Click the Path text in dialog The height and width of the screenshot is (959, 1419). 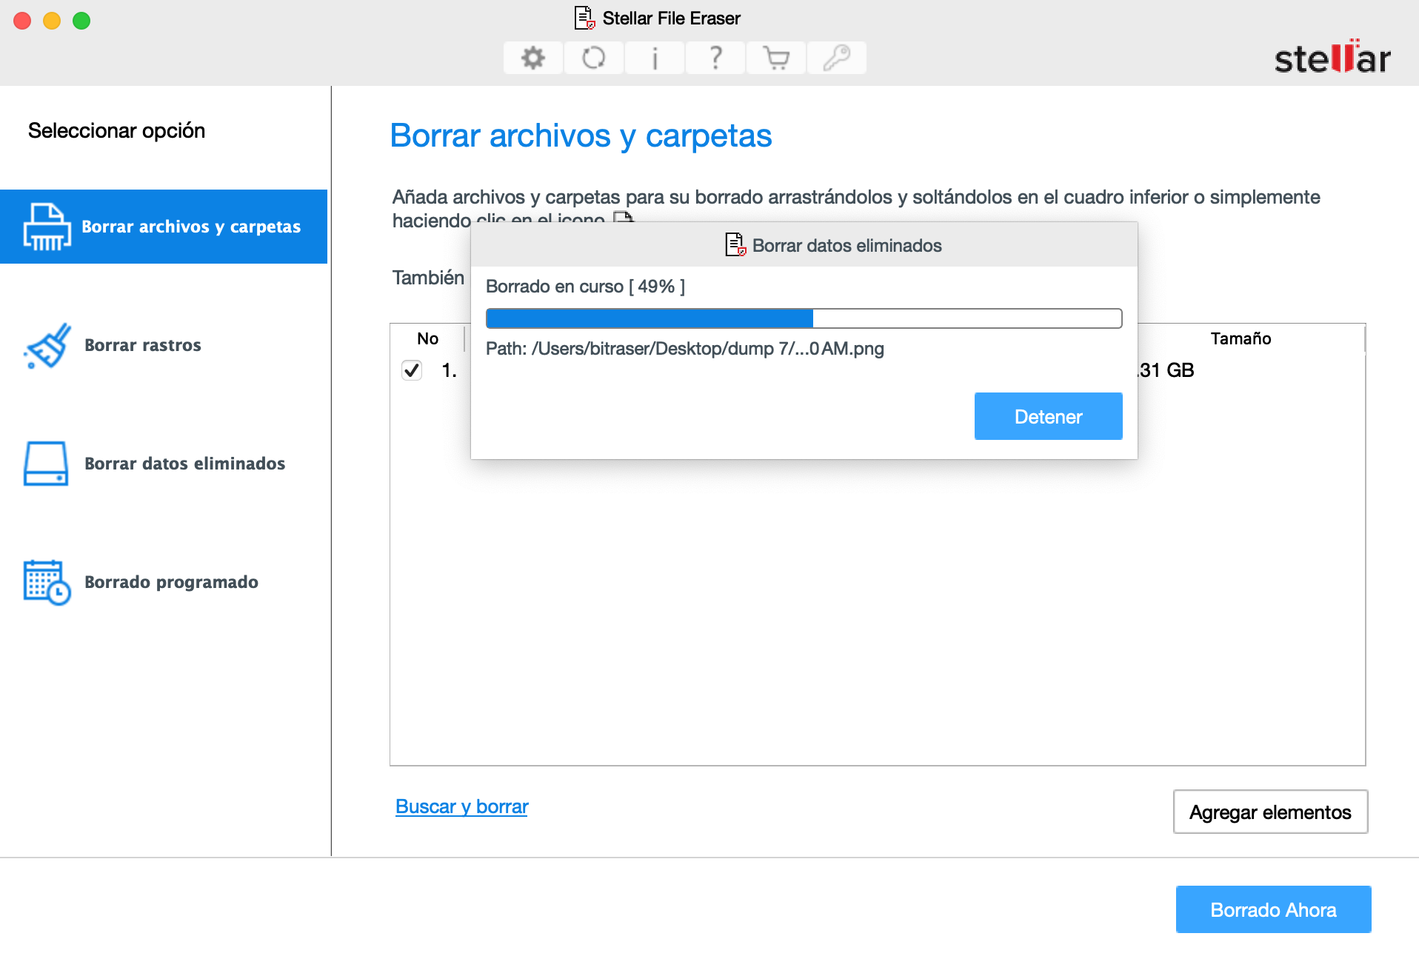tap(684, 349)
